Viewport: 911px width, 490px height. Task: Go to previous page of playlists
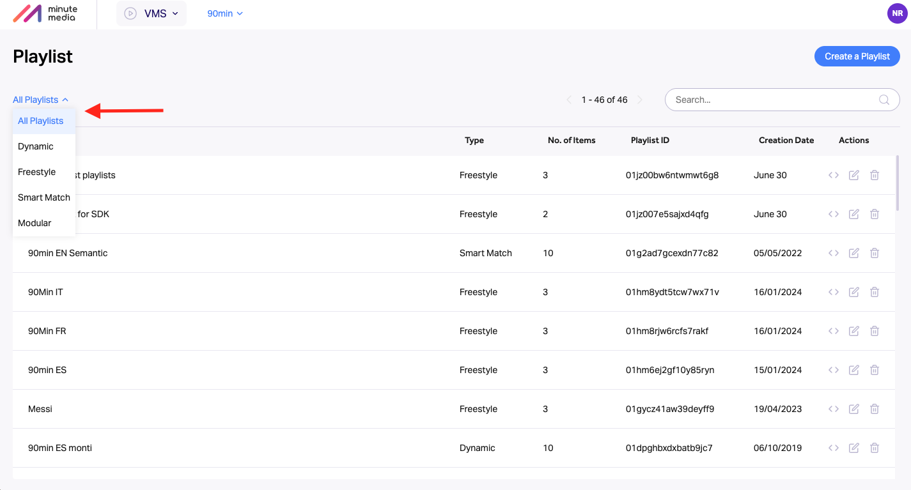(x=569, y=100)
